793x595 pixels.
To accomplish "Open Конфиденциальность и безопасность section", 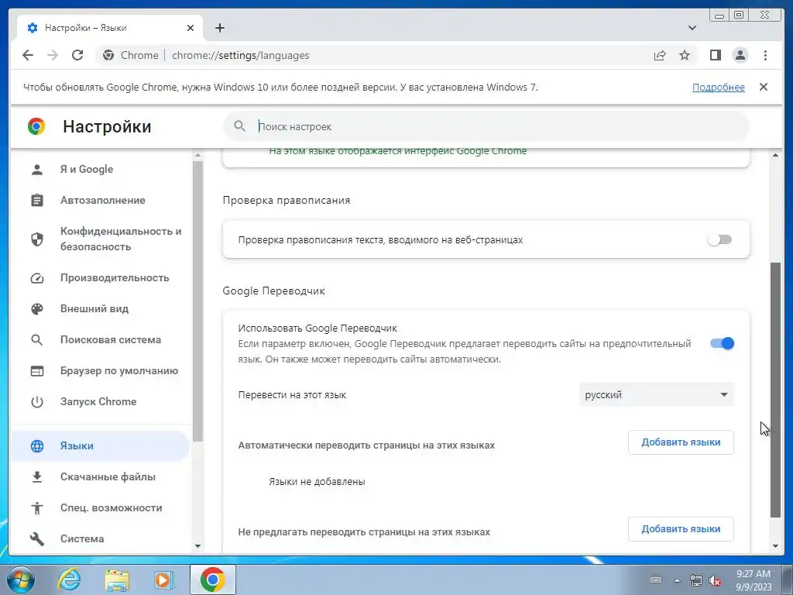I will pyautogui.click(x=100, y=239).
